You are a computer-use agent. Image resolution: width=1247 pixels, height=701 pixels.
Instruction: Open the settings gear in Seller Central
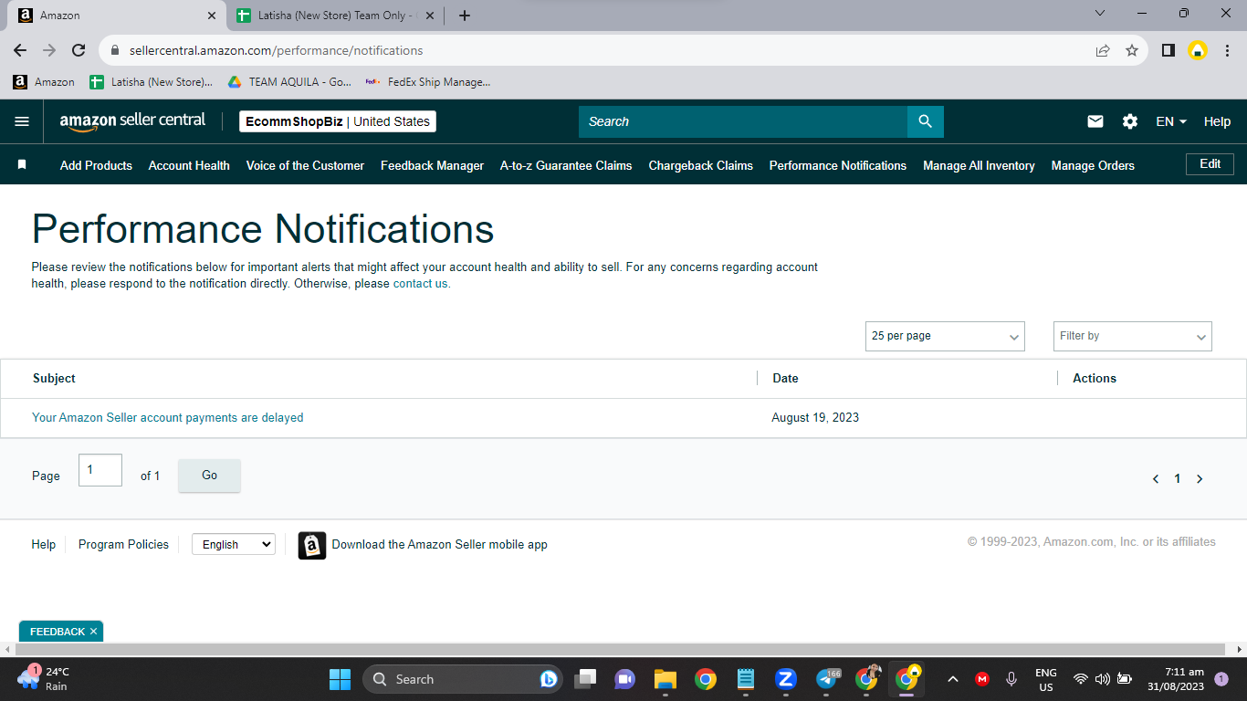tap(1130, 121)
